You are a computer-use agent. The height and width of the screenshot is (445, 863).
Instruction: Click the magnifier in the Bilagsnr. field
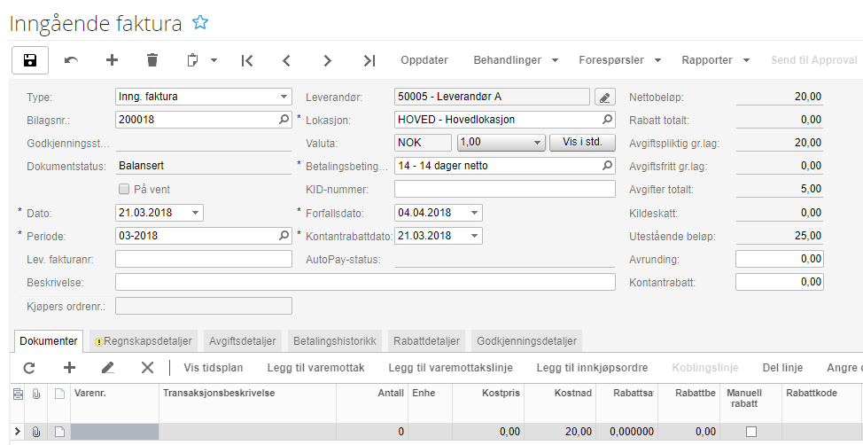(x=284, y=120)
